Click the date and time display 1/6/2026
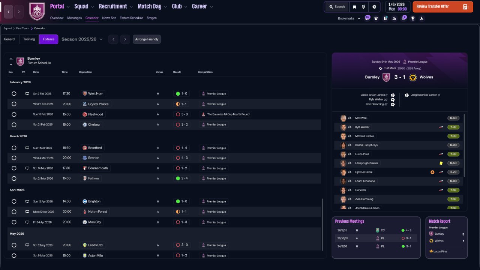This screenshot has height=270, width=480. tap(398, 7)
